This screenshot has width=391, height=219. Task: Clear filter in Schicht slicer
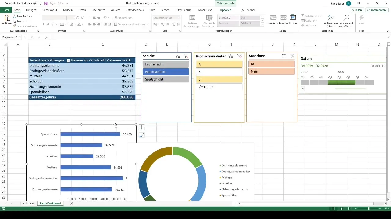pos(186,56)
